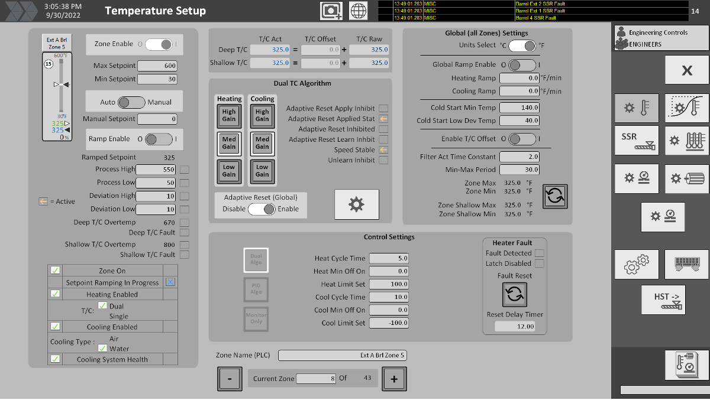Image resolution: width=710 pixels, height=400 pixels.
Task: Click the report log icon at bottom right
Action: pos(685,365)
